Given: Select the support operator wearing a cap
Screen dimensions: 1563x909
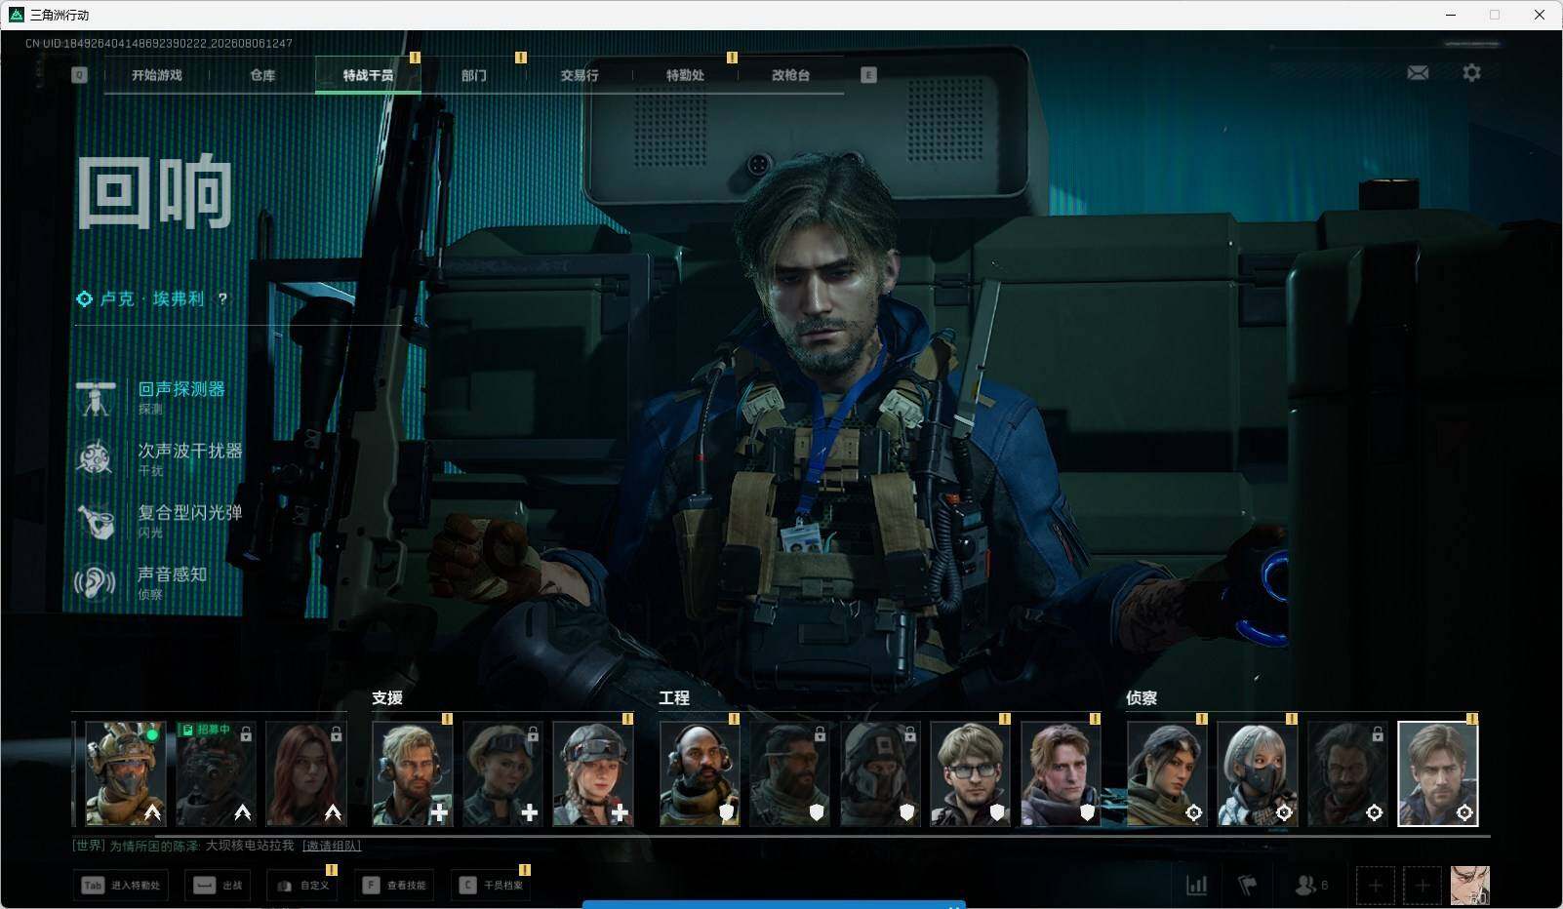Looking at the screenshot, I should click(593, 773).
